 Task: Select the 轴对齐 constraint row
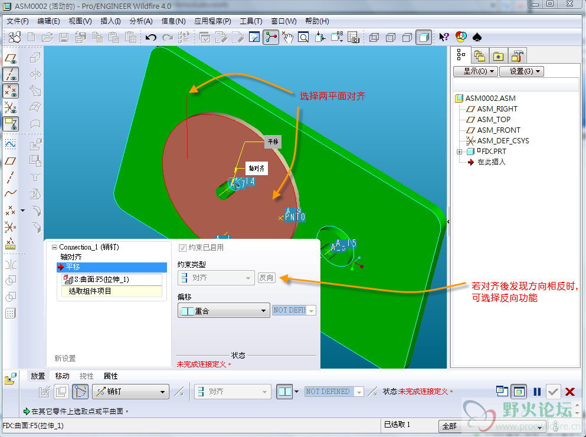pyautogui.click(x=71, y=257)
